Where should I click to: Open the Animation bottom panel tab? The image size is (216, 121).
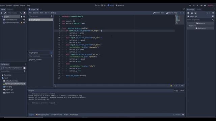click(74, 115)
